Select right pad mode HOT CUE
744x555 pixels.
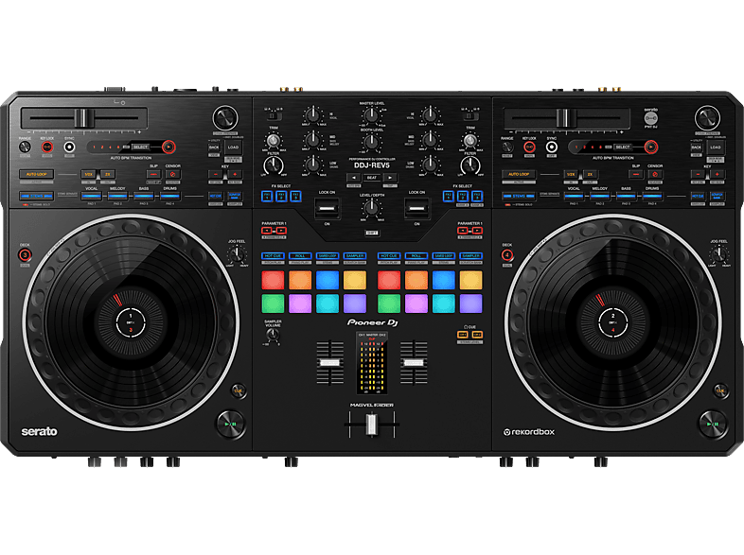tap(389, 256)
